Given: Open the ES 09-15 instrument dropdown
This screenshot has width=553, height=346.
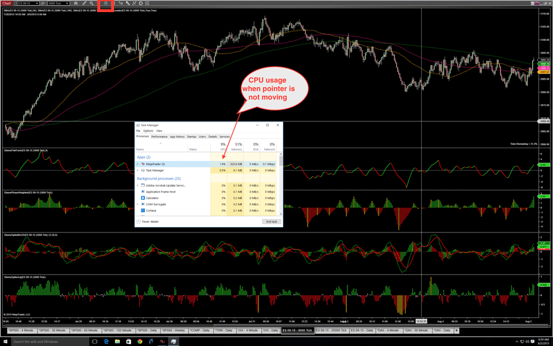Looking at the screenshot, I should coord(28,3).
